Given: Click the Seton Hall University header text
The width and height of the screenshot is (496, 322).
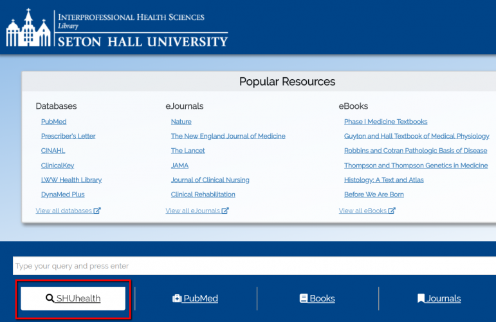Looking at the screenshot, I should (x=143, y=41).
